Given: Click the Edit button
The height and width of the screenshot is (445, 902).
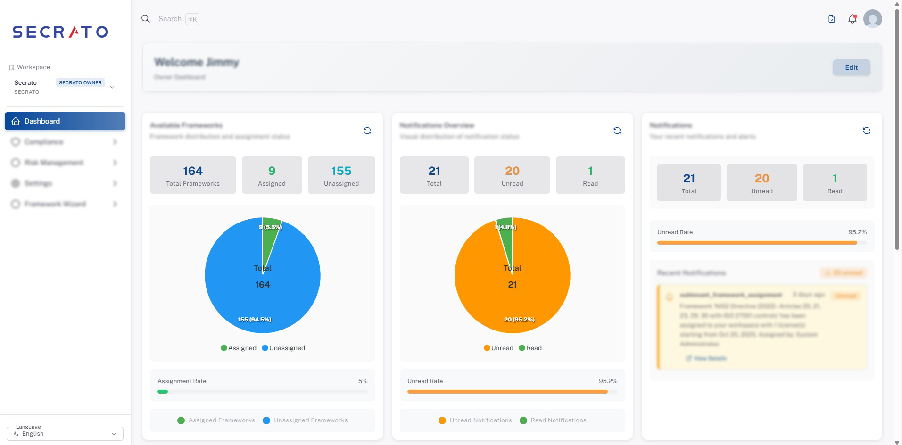Looking at the screenshot, I should 851,67.
